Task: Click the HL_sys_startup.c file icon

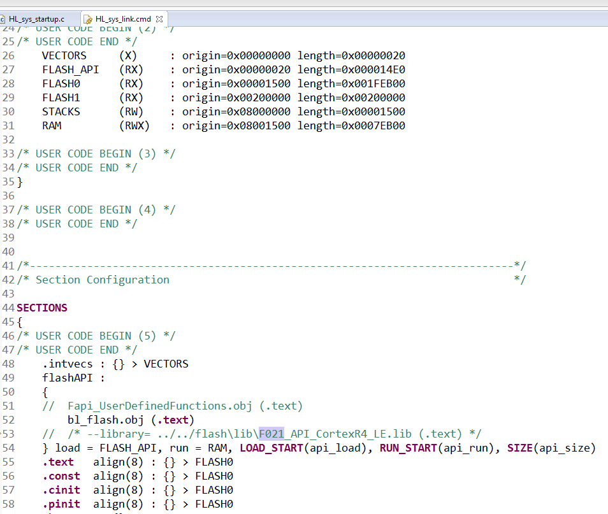Action: pyautogui.click(x=3, y=19)
